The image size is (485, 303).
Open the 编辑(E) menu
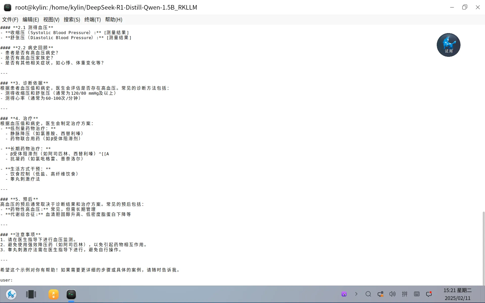[x=31, y=19]
